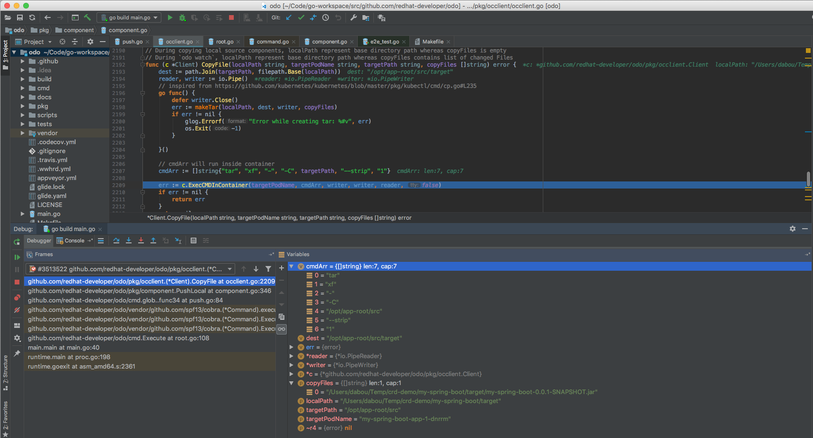The image size is (813, 438).
Task: Switch to the command.go editor tab
Action: tap(273, 42)
